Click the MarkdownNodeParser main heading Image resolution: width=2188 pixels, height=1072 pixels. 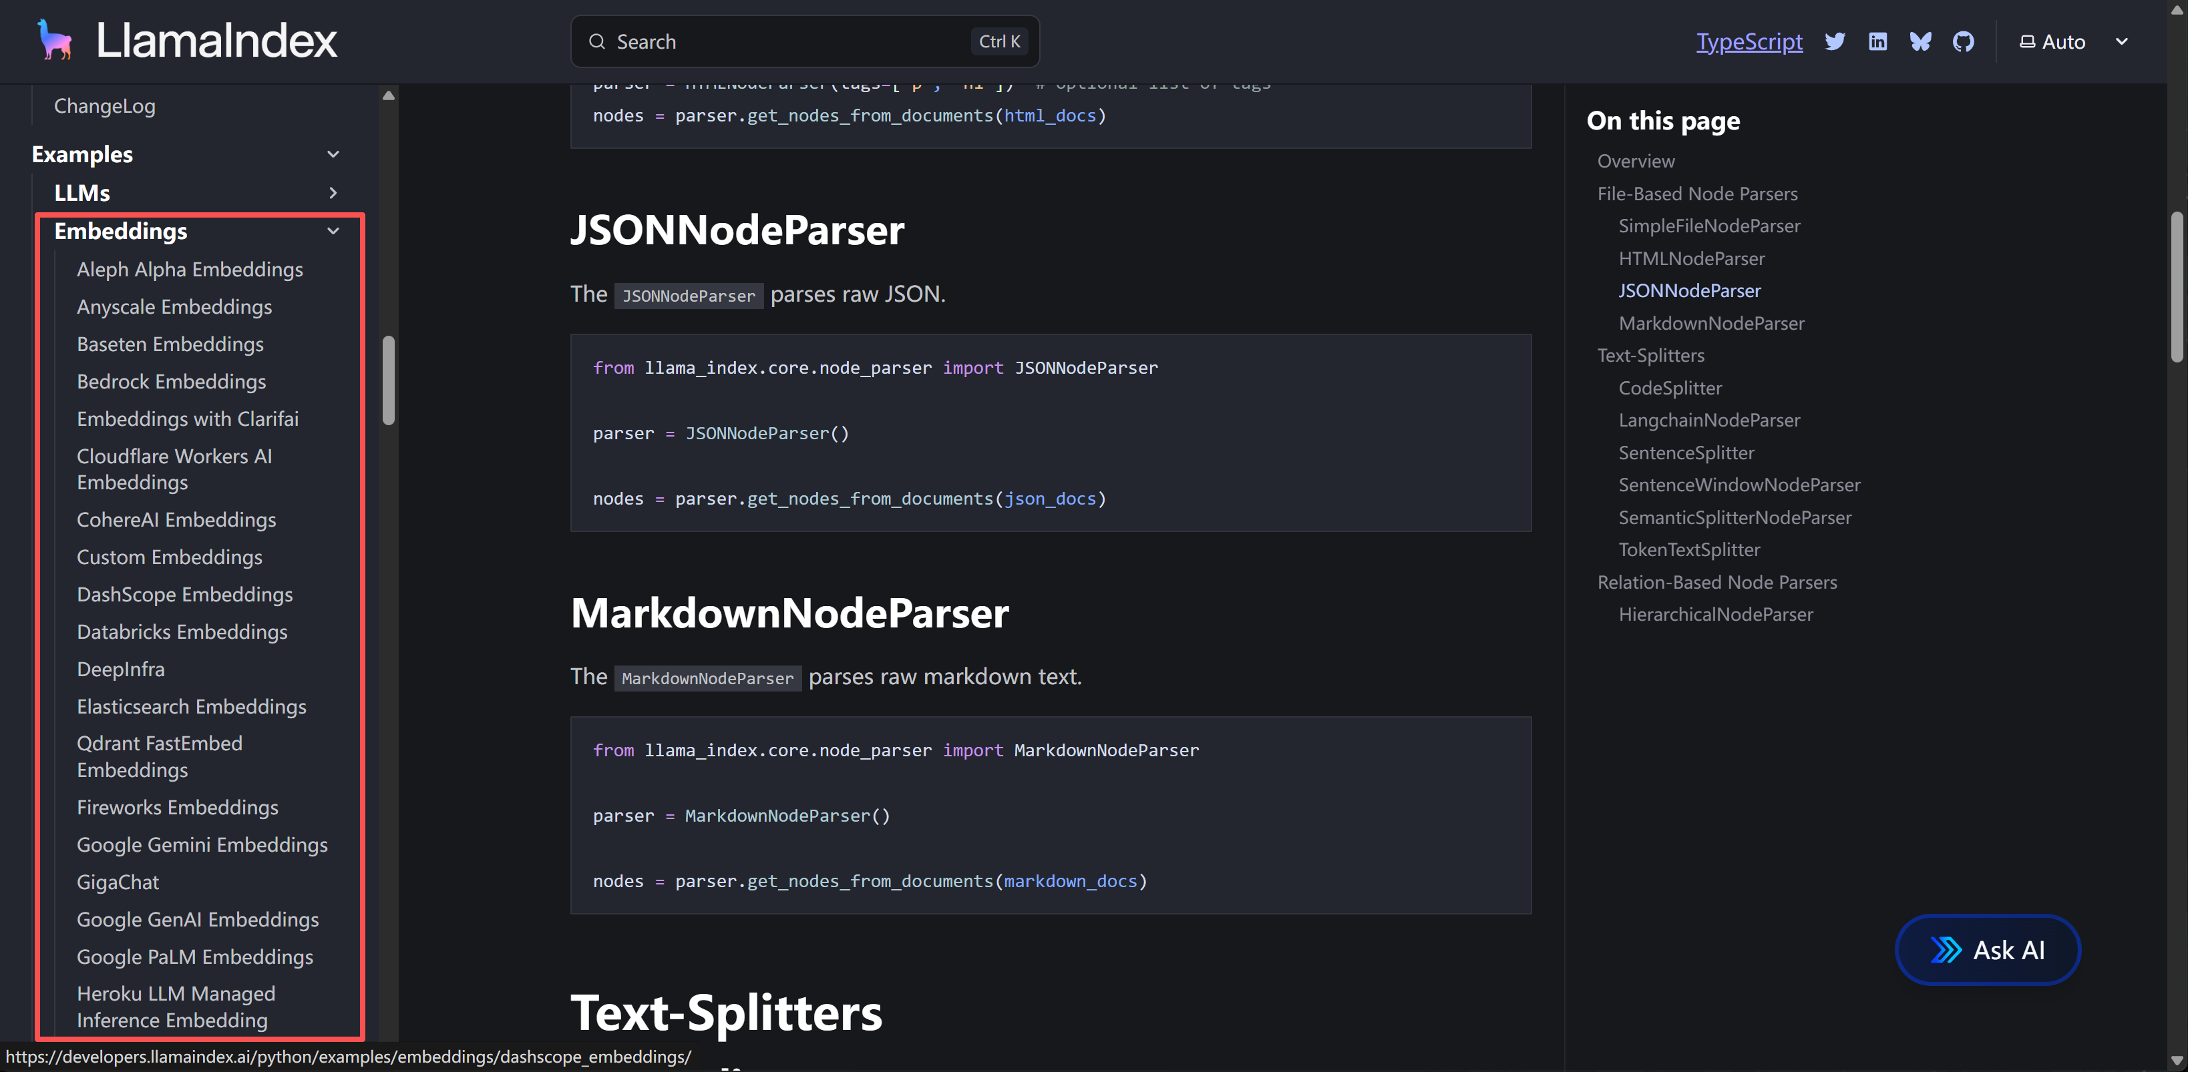pos(789,613)
